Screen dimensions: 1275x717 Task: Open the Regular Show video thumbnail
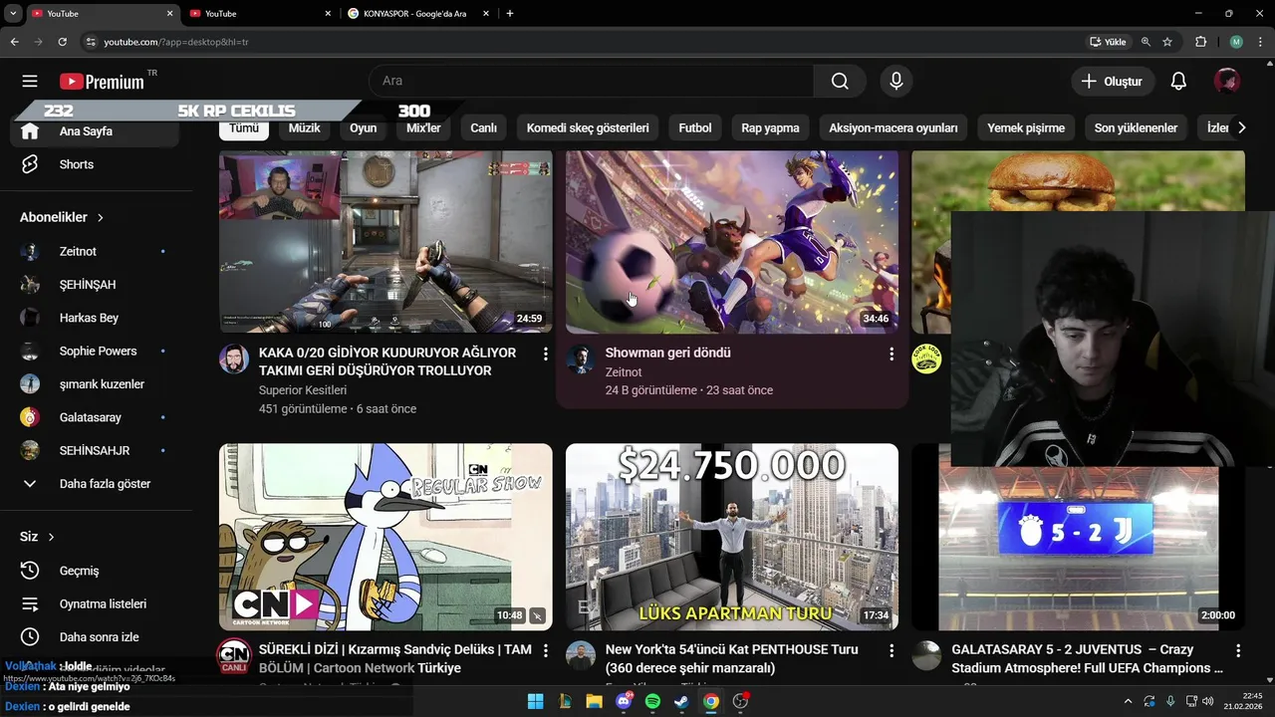point(385,537)
